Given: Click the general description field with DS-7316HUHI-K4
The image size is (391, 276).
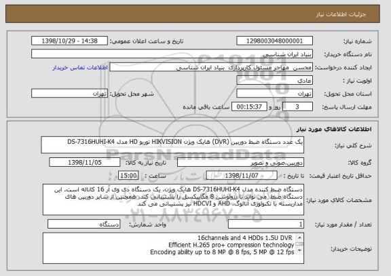Looking at the screenshot, I should click(x=172, y=144).
